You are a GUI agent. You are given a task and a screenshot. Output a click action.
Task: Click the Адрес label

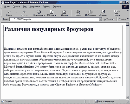[x=6, y=19]
